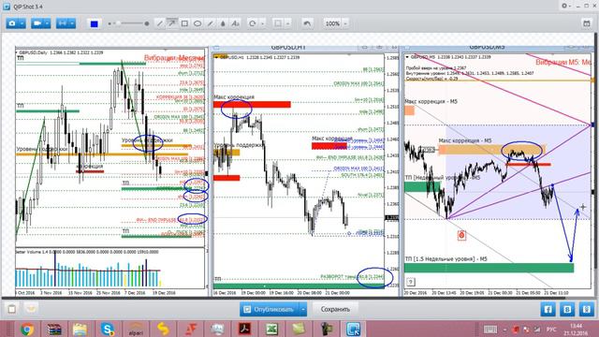
Task: Open WinRAR from the taskbar
Action: tap(54, 329)
